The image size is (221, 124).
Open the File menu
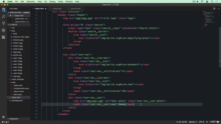pyautogui.click(x=17, y=1)
